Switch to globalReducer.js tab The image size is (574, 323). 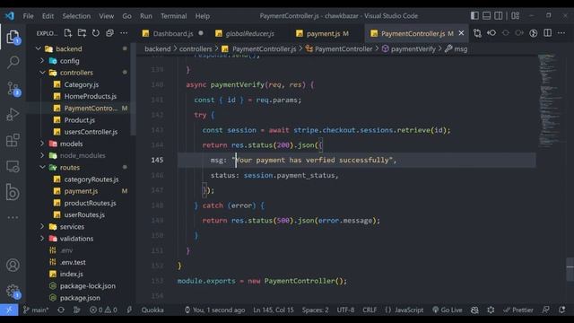coord(249,33)
